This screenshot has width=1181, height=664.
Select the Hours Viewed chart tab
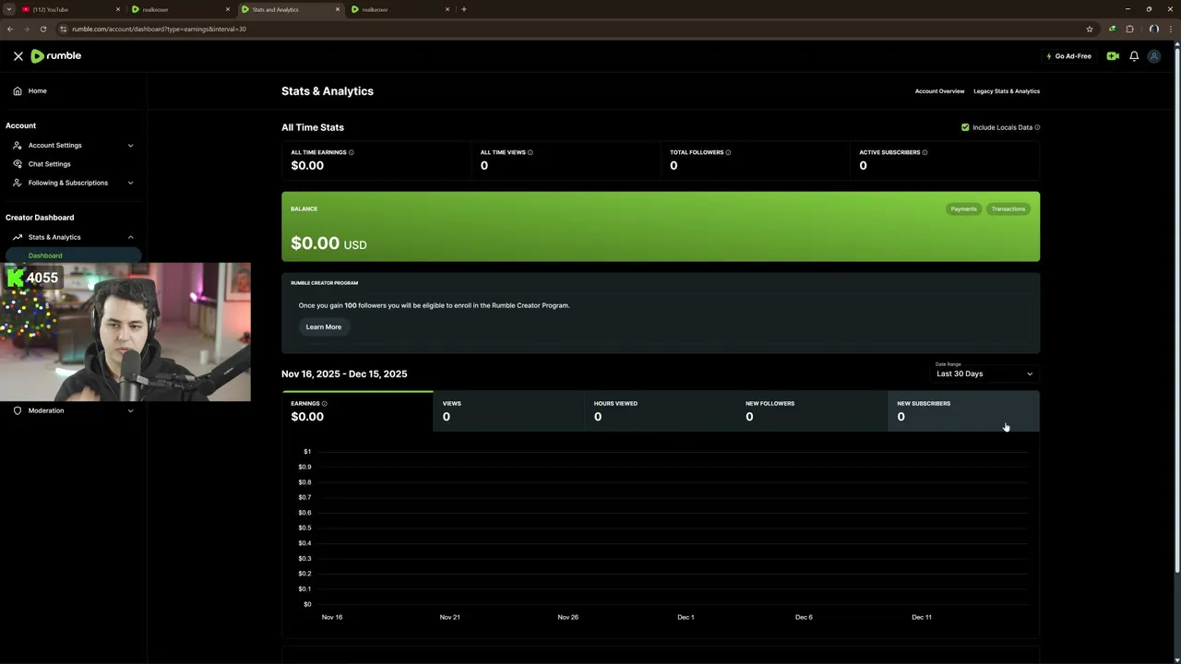(x=661, y=411)
